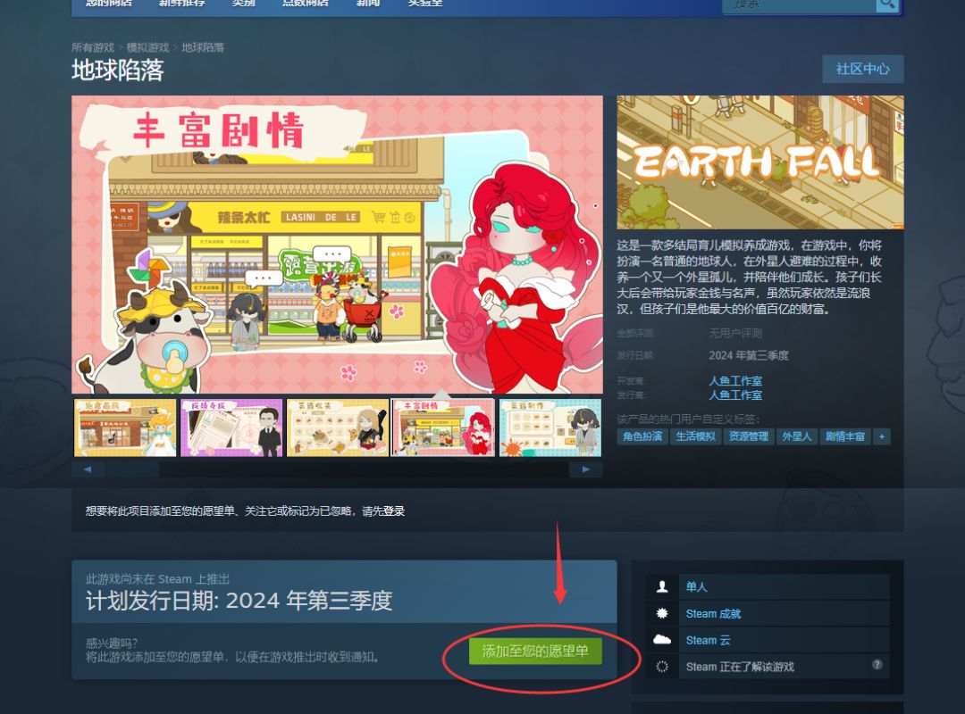This screenshot has height=714, width=965.
Task: Click the 剧情丰富 tag
Action: pyautogui.click(x=845, y=436)
